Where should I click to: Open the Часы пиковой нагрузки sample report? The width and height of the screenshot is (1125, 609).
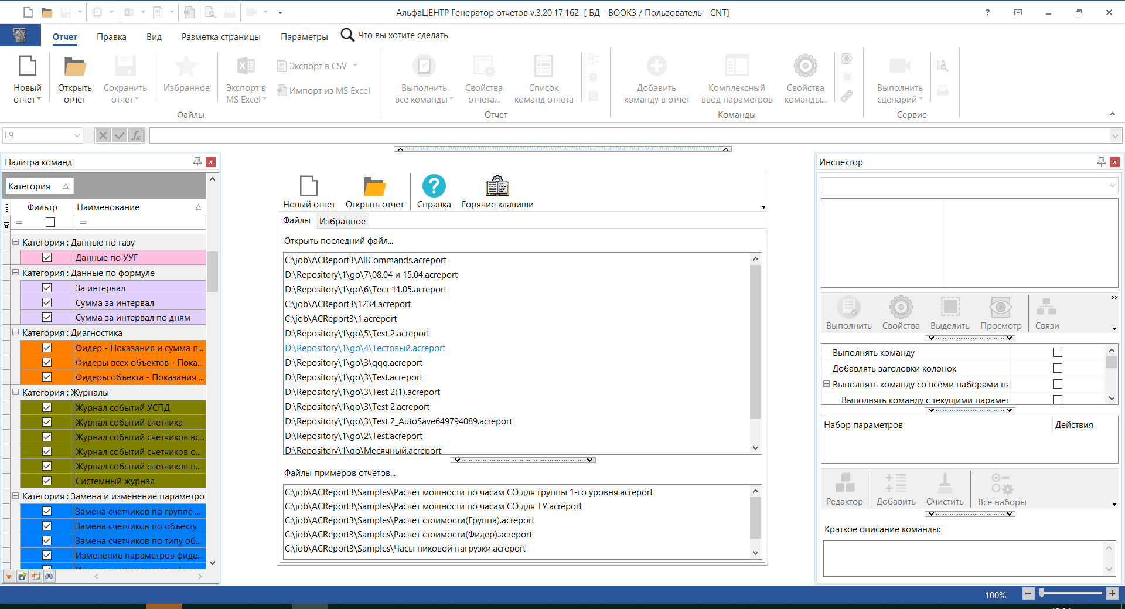coord(405,549)
